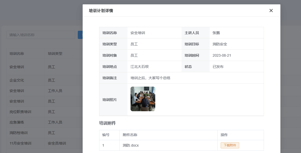Click the 江北大石坝 location value
Image resolution: width=301 pixels, height=153 pixels.
140,67
